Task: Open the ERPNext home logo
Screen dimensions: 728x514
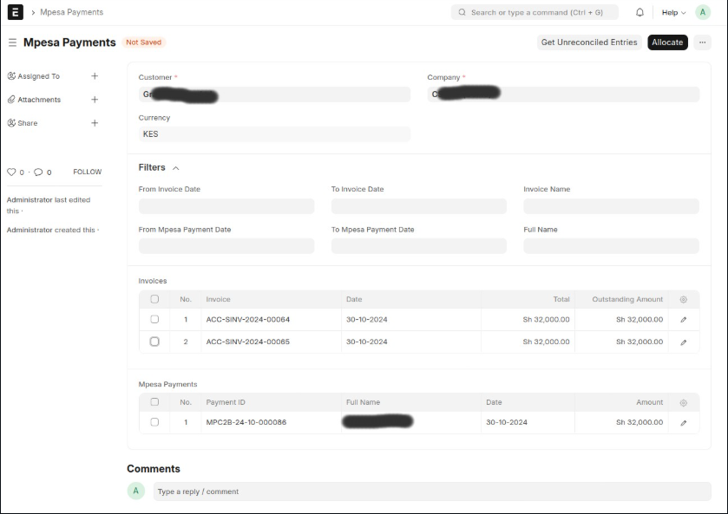Action: click(16, 12)
